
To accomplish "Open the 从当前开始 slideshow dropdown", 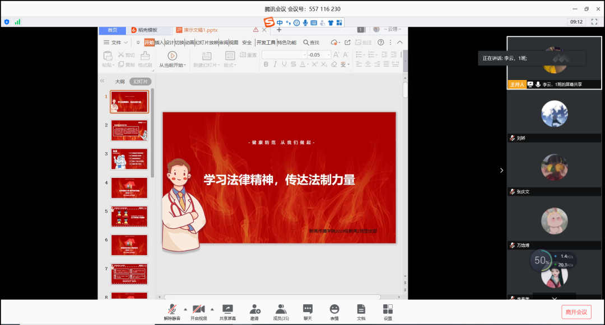I will pos(171,65).
